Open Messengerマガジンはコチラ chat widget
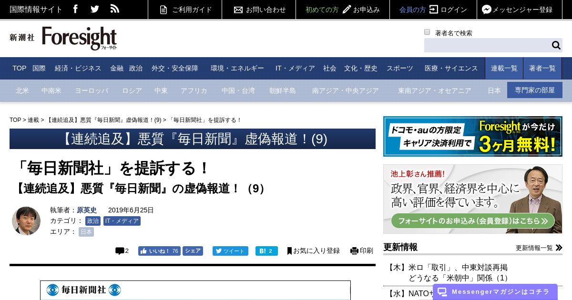Image resolution: width=572 pixels, height=300 pixels. [x=495, y=292]
